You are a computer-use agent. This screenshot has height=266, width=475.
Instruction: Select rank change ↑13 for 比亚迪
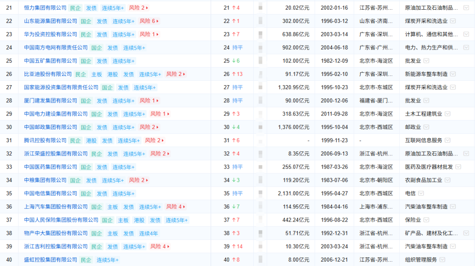pyautogui.click(x=237, y=74)
